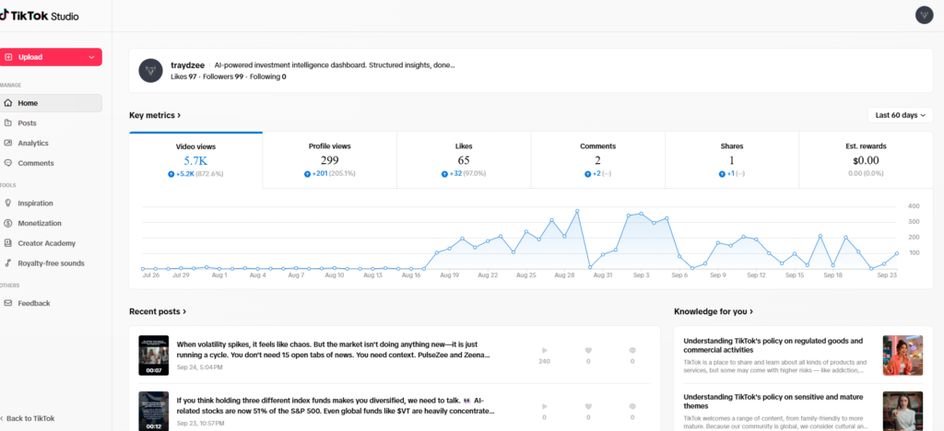Click the Posts folder icon
944x431 pixels.
[x=7, y=122]
